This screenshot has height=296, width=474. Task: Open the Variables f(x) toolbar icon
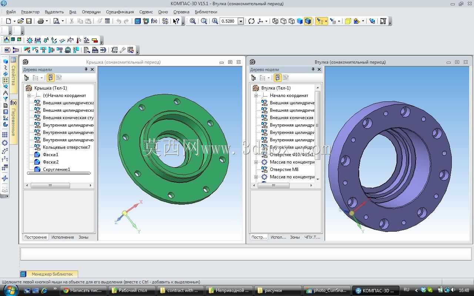[x=154, y=21]
